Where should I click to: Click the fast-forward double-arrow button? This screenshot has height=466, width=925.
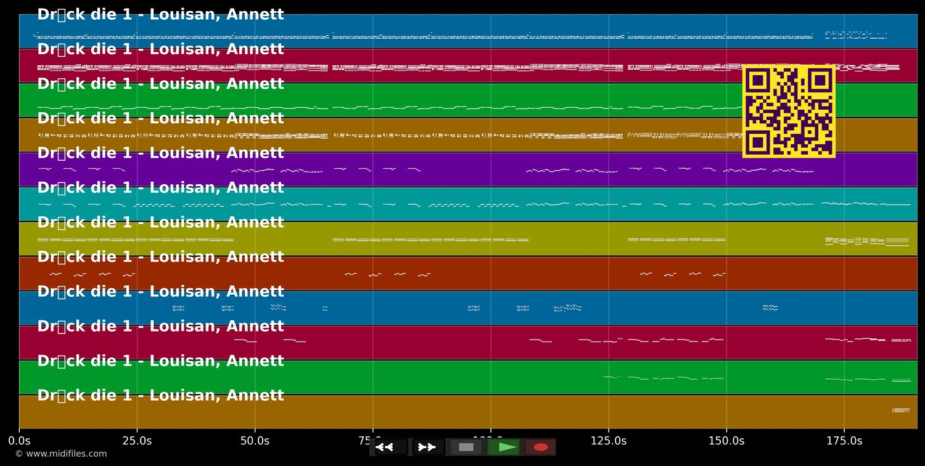tap(429, 447)
